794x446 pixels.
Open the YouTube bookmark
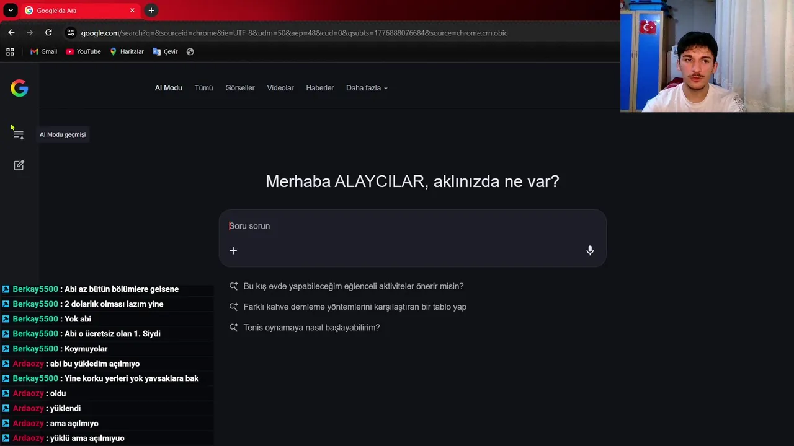pos(83,51)
